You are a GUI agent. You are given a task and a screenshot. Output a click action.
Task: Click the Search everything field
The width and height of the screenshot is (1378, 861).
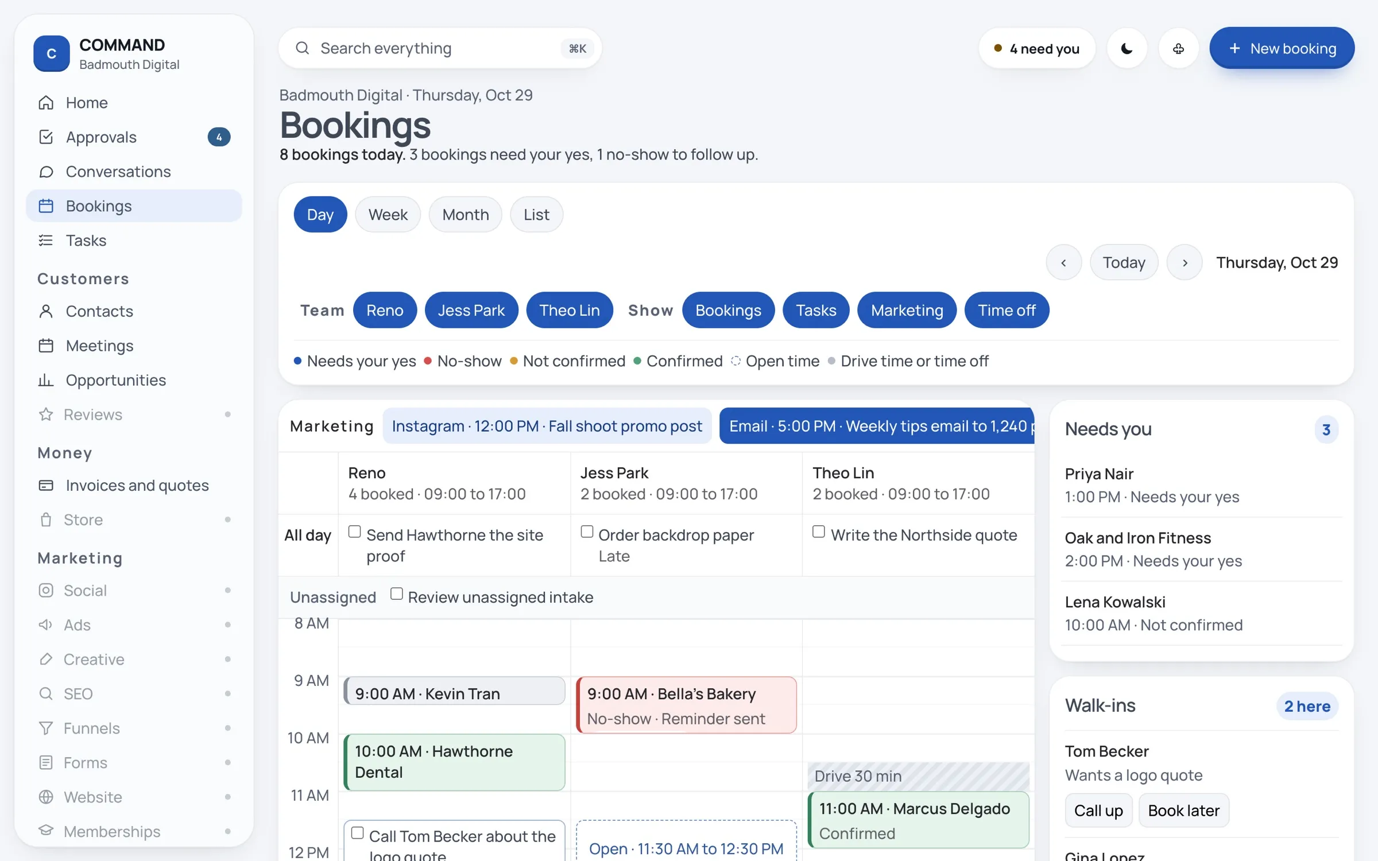[x=440, y=49]
